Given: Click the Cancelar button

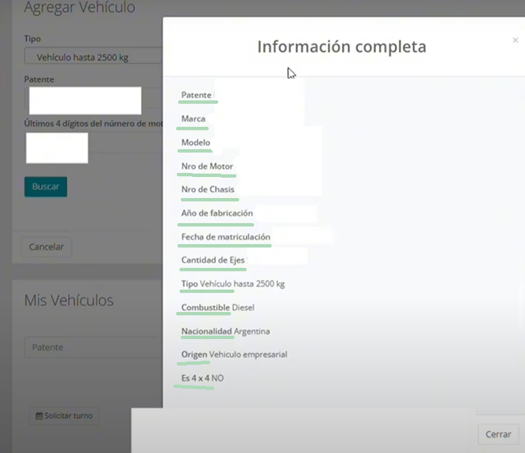Looking at the screenshot, I should (46, 247).
